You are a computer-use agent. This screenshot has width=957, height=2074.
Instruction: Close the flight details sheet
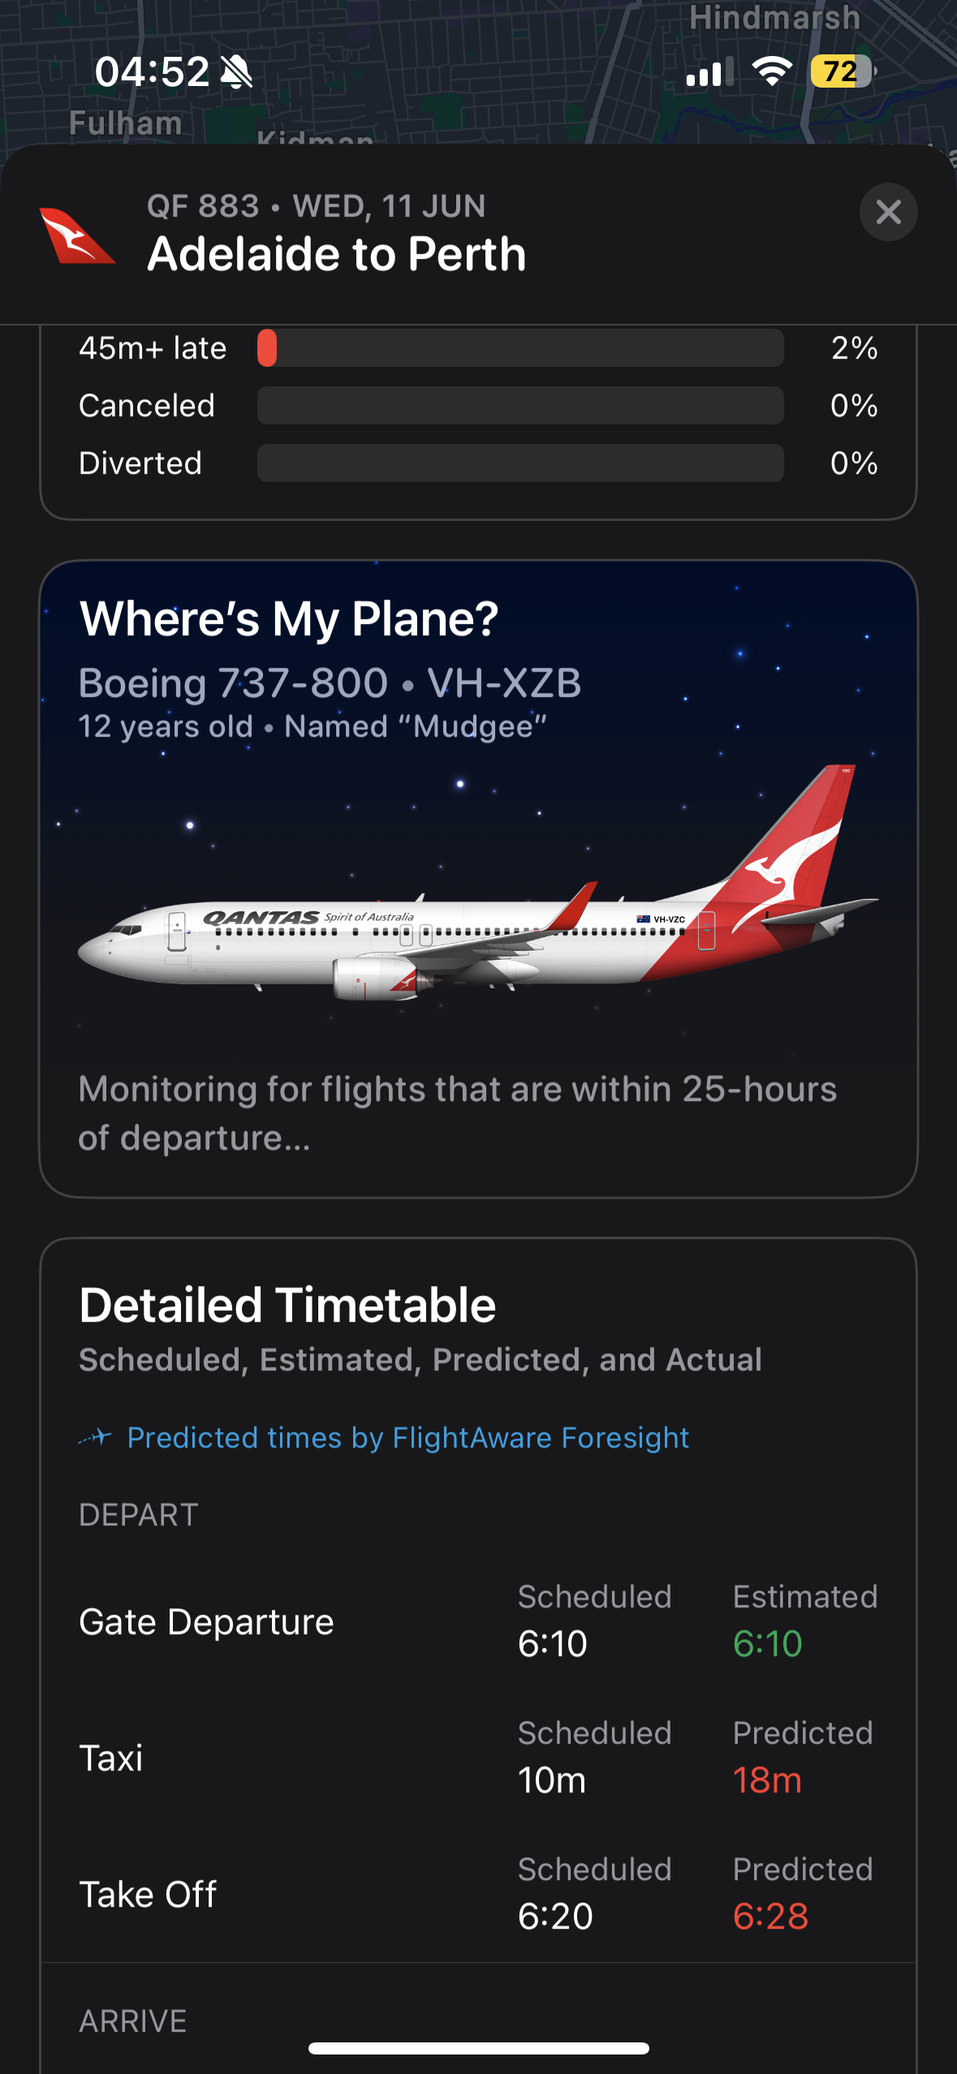pyautogui.click(x=888, y=213)
